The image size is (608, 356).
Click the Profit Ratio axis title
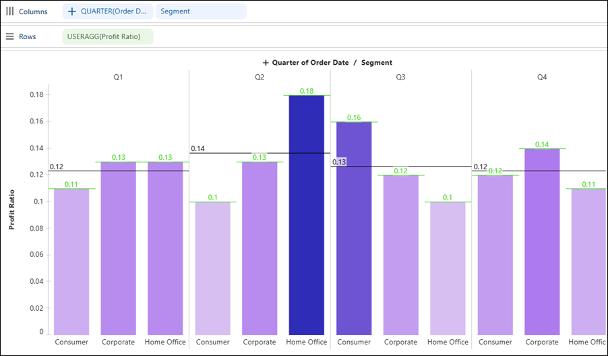pos(11,210)
